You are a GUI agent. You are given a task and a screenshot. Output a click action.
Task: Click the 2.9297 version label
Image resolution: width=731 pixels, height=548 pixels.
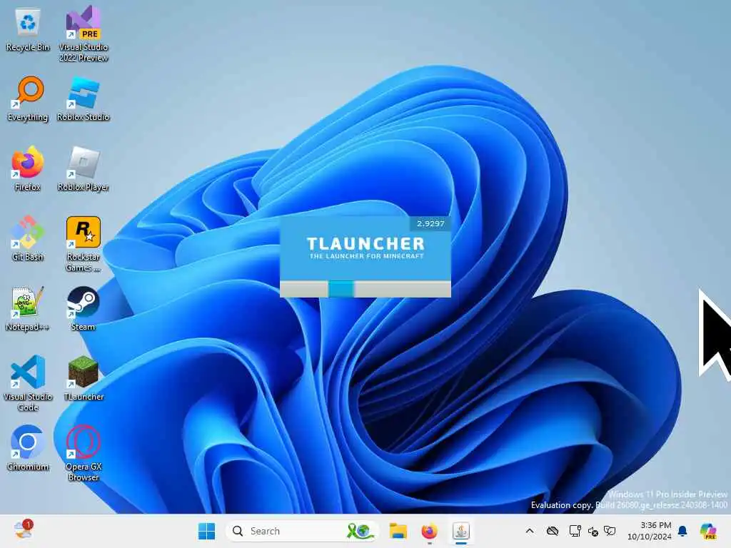pos(430,223)
